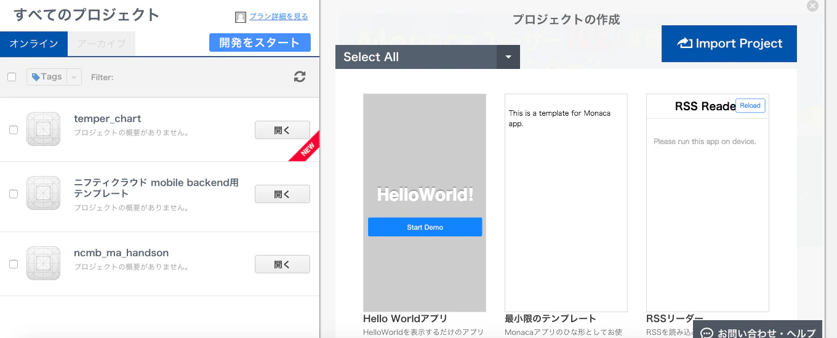The height and width of the screenshot is (338, 837).
Task: Click the 開発をスタート button
Action: 260,42
